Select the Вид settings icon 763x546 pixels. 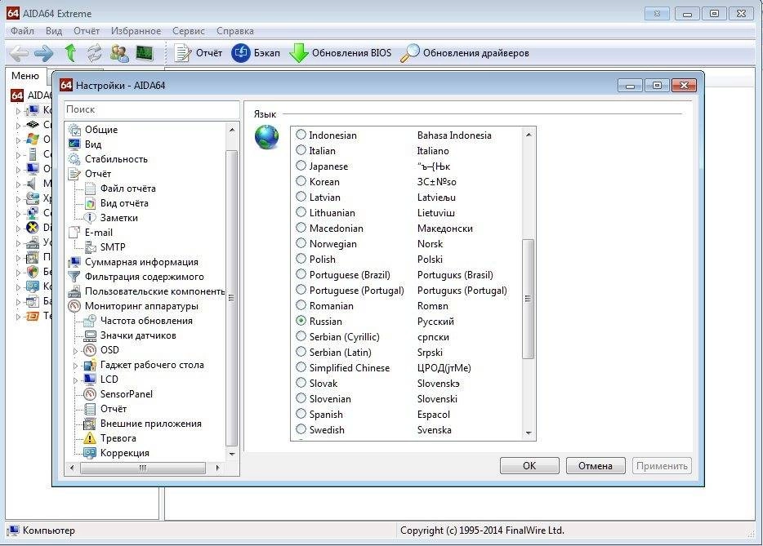(x=74, y=144)
